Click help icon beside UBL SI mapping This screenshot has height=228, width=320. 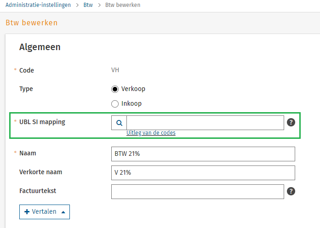pos(291,122)
